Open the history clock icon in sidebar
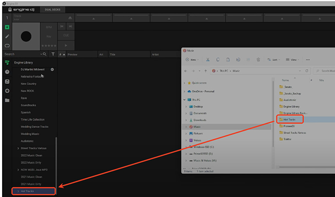The image size is (335, 197). tap(7, 72)
